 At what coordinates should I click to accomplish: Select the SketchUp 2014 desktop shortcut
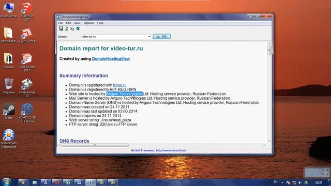tap(27, 12)
